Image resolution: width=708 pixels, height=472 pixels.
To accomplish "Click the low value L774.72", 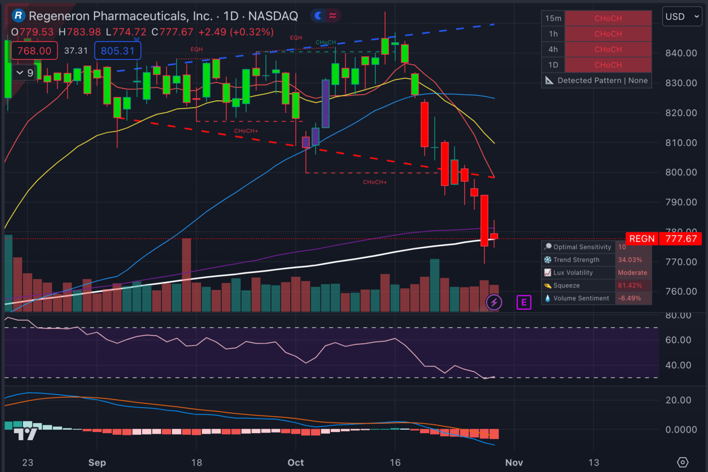I will click(126, 32).
